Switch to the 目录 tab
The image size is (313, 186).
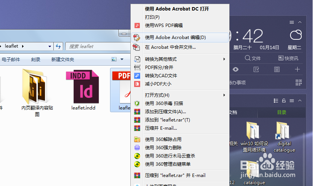[282, 112]
